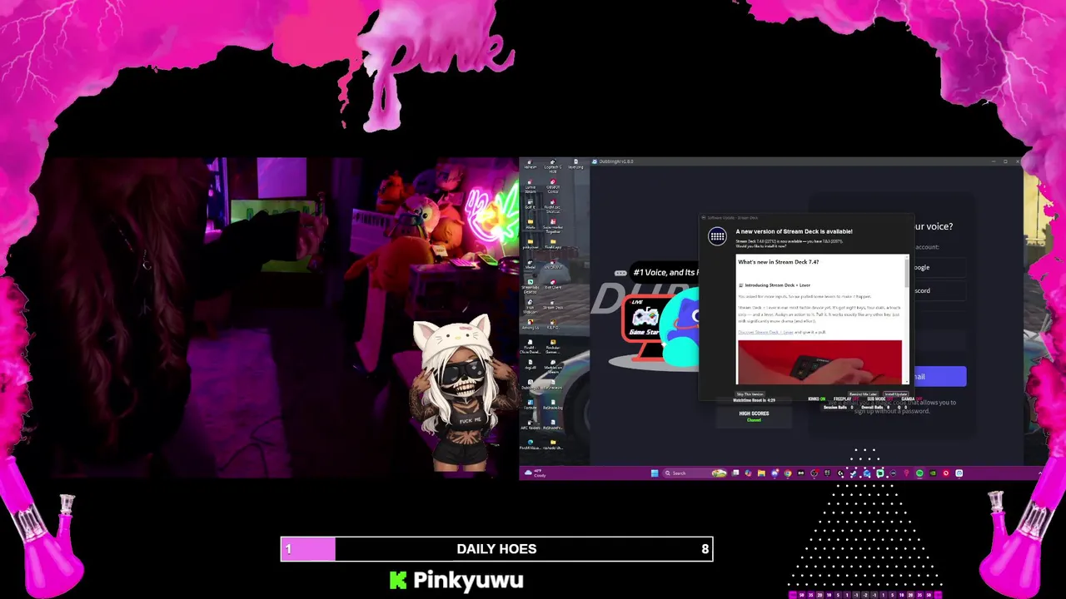
Task: Open the NVIDIA app icon on taskbar
Action: pos(933,473)
